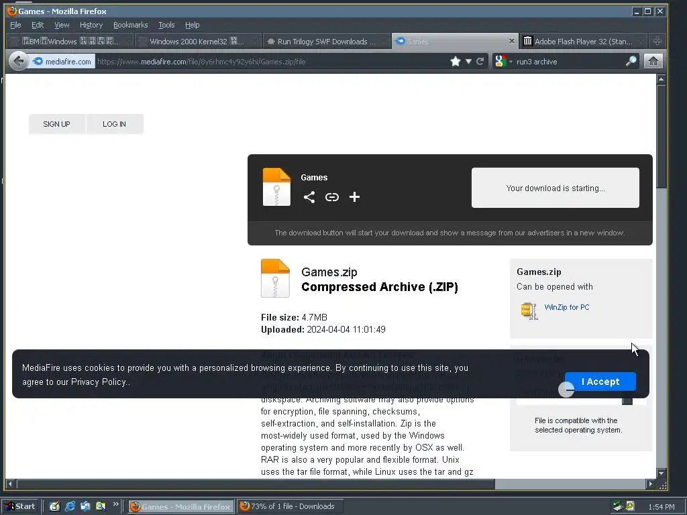Click the WinZip icon
This screenshot has width=687, height=515.
529,311
